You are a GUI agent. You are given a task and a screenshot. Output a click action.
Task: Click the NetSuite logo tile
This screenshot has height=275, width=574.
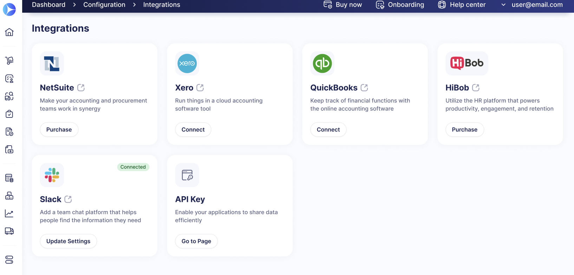[52, 63]
